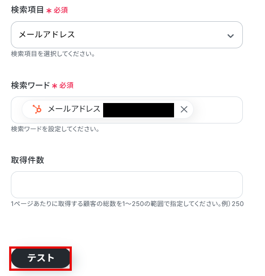The height and width of the screenshot is (276, 265).
Task: Click the hint about 1〜250 customer count
Action: (127, 204)
